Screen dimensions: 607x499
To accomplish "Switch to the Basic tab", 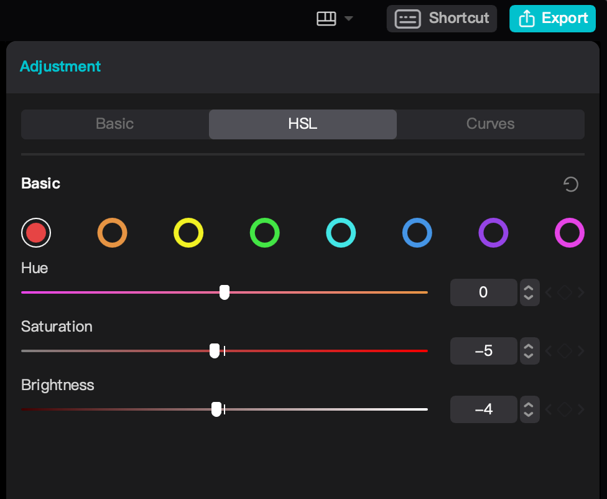I will click(x=114, y=124).
